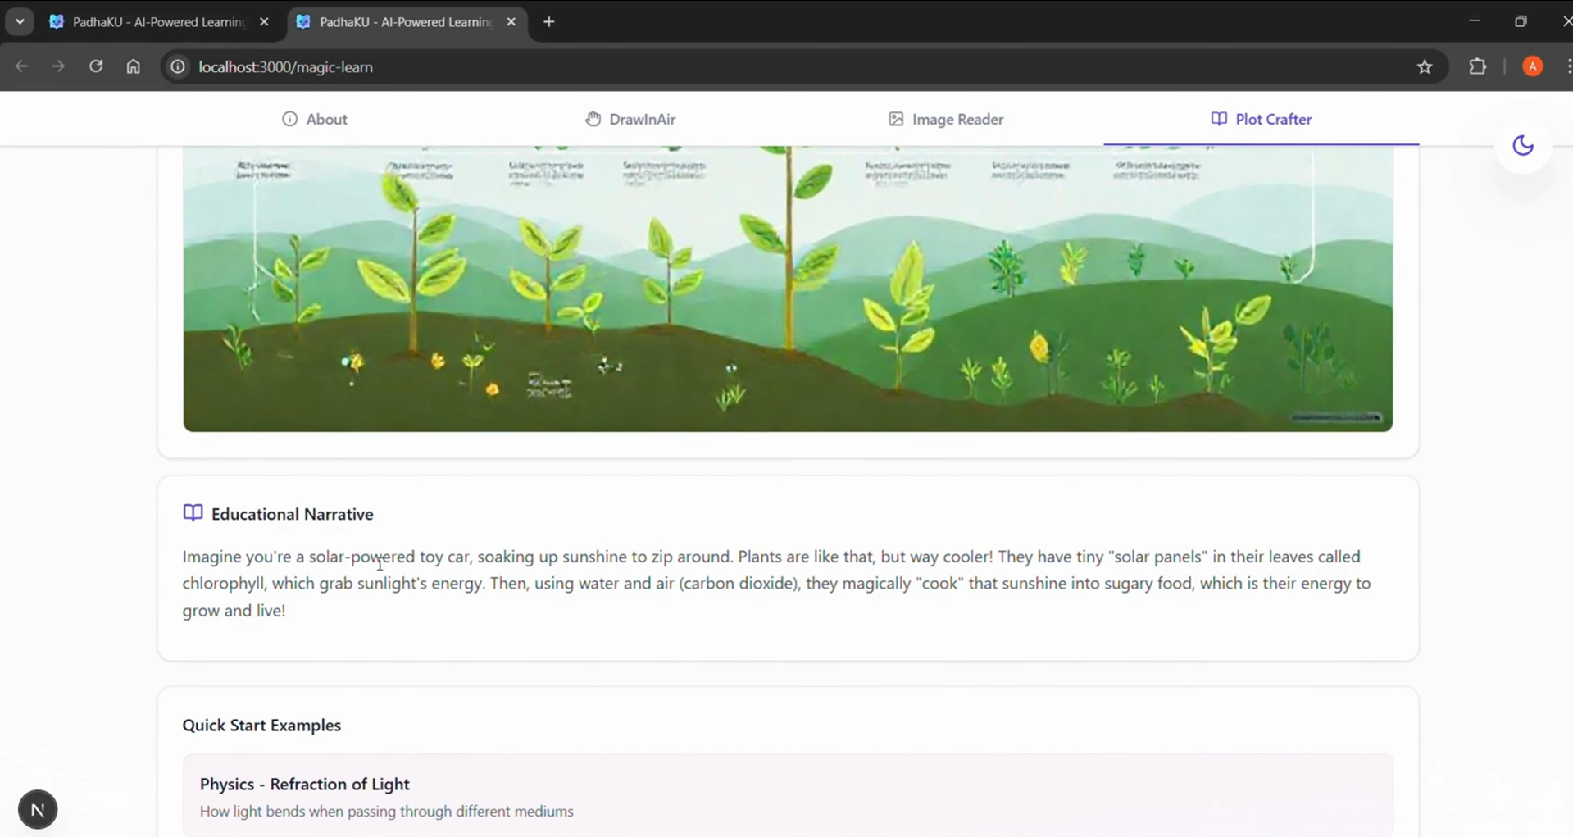This screenshot has height=837, width=1573.
Task: Switch to the first PadhaKU browser tab
Action: coord(160,22)
